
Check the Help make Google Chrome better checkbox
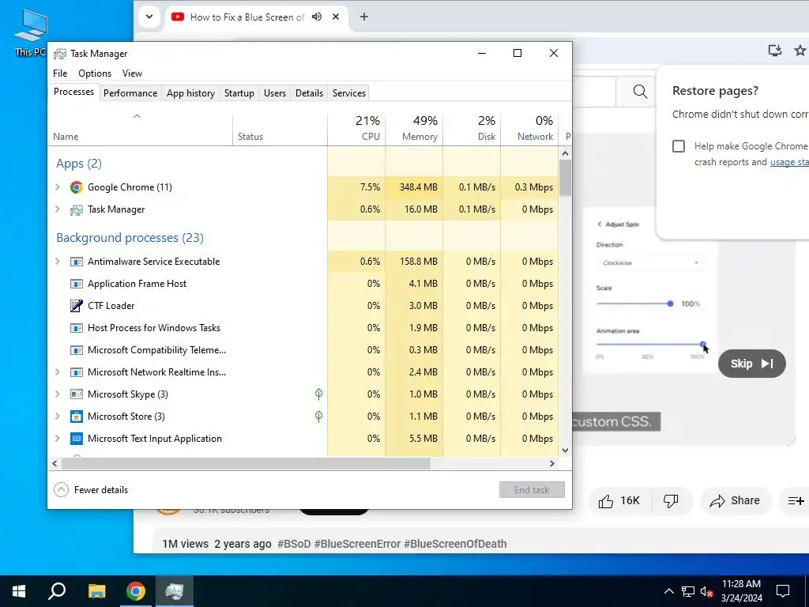pyautogui.click(x=679, y=146)
